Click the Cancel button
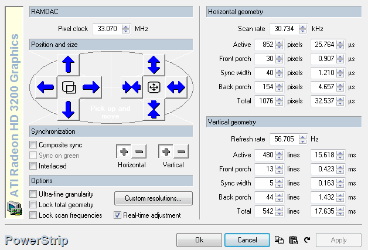The image size is (368, 250). point(247,240)
